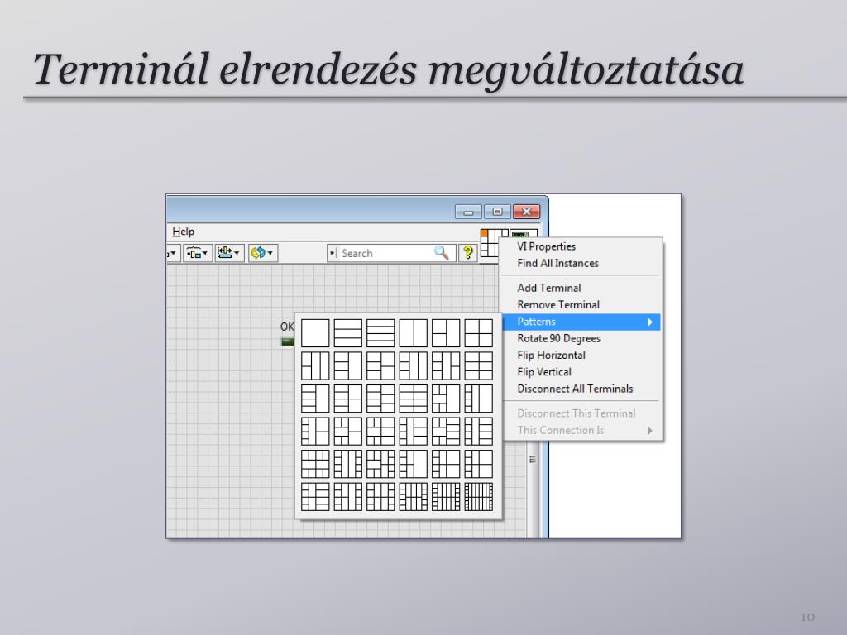Screen dimensions: 847x635
Task: Pick pattern with four left, four right terminals
Action: pos(414,398)
